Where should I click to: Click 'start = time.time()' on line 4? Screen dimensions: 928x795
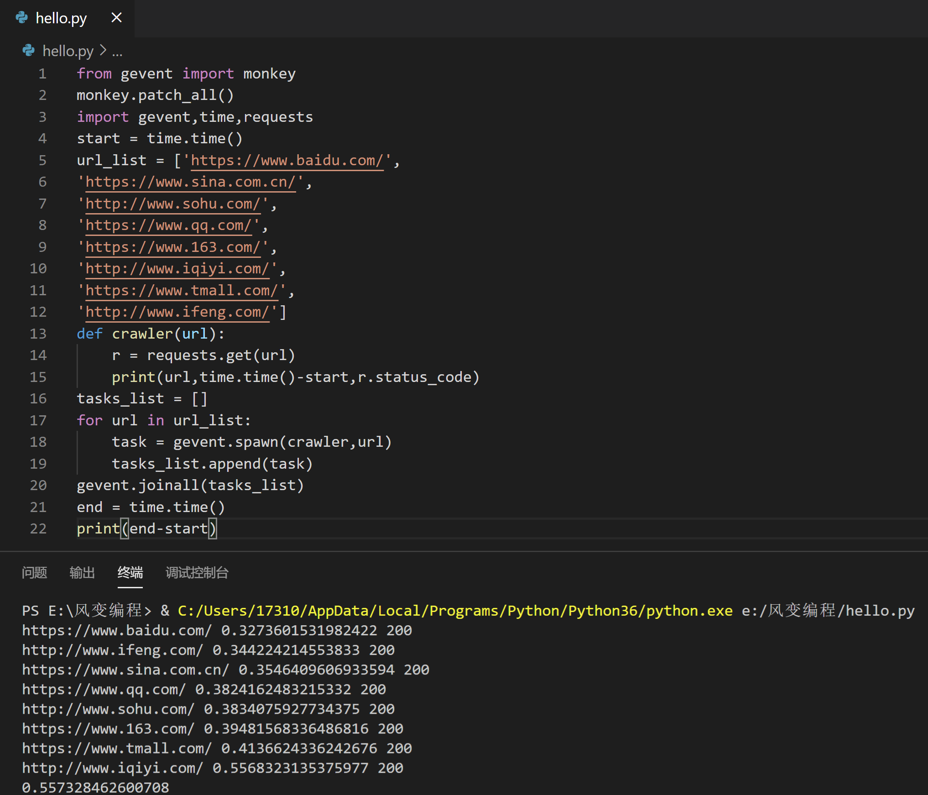[x=160, y=139]
